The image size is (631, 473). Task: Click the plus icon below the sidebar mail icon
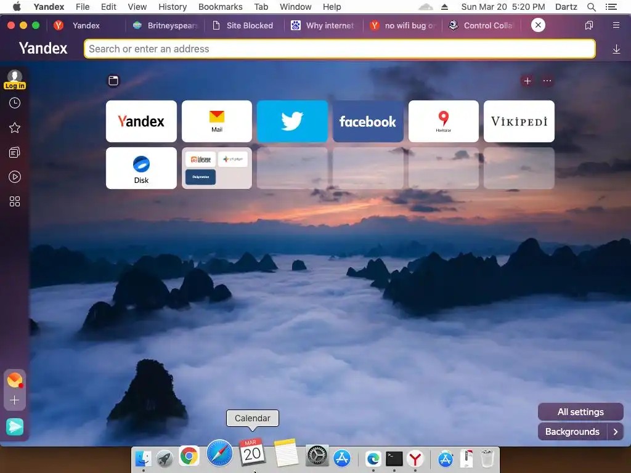(x=15, y=400)
